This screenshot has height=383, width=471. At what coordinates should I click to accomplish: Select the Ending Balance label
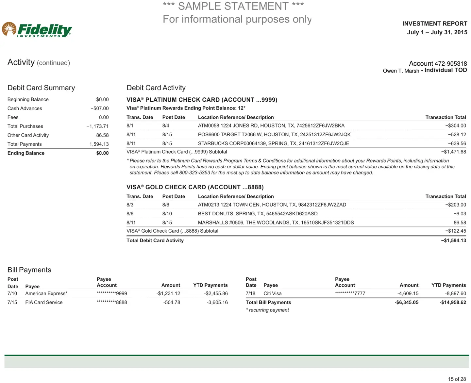click(x=26, y=153)
